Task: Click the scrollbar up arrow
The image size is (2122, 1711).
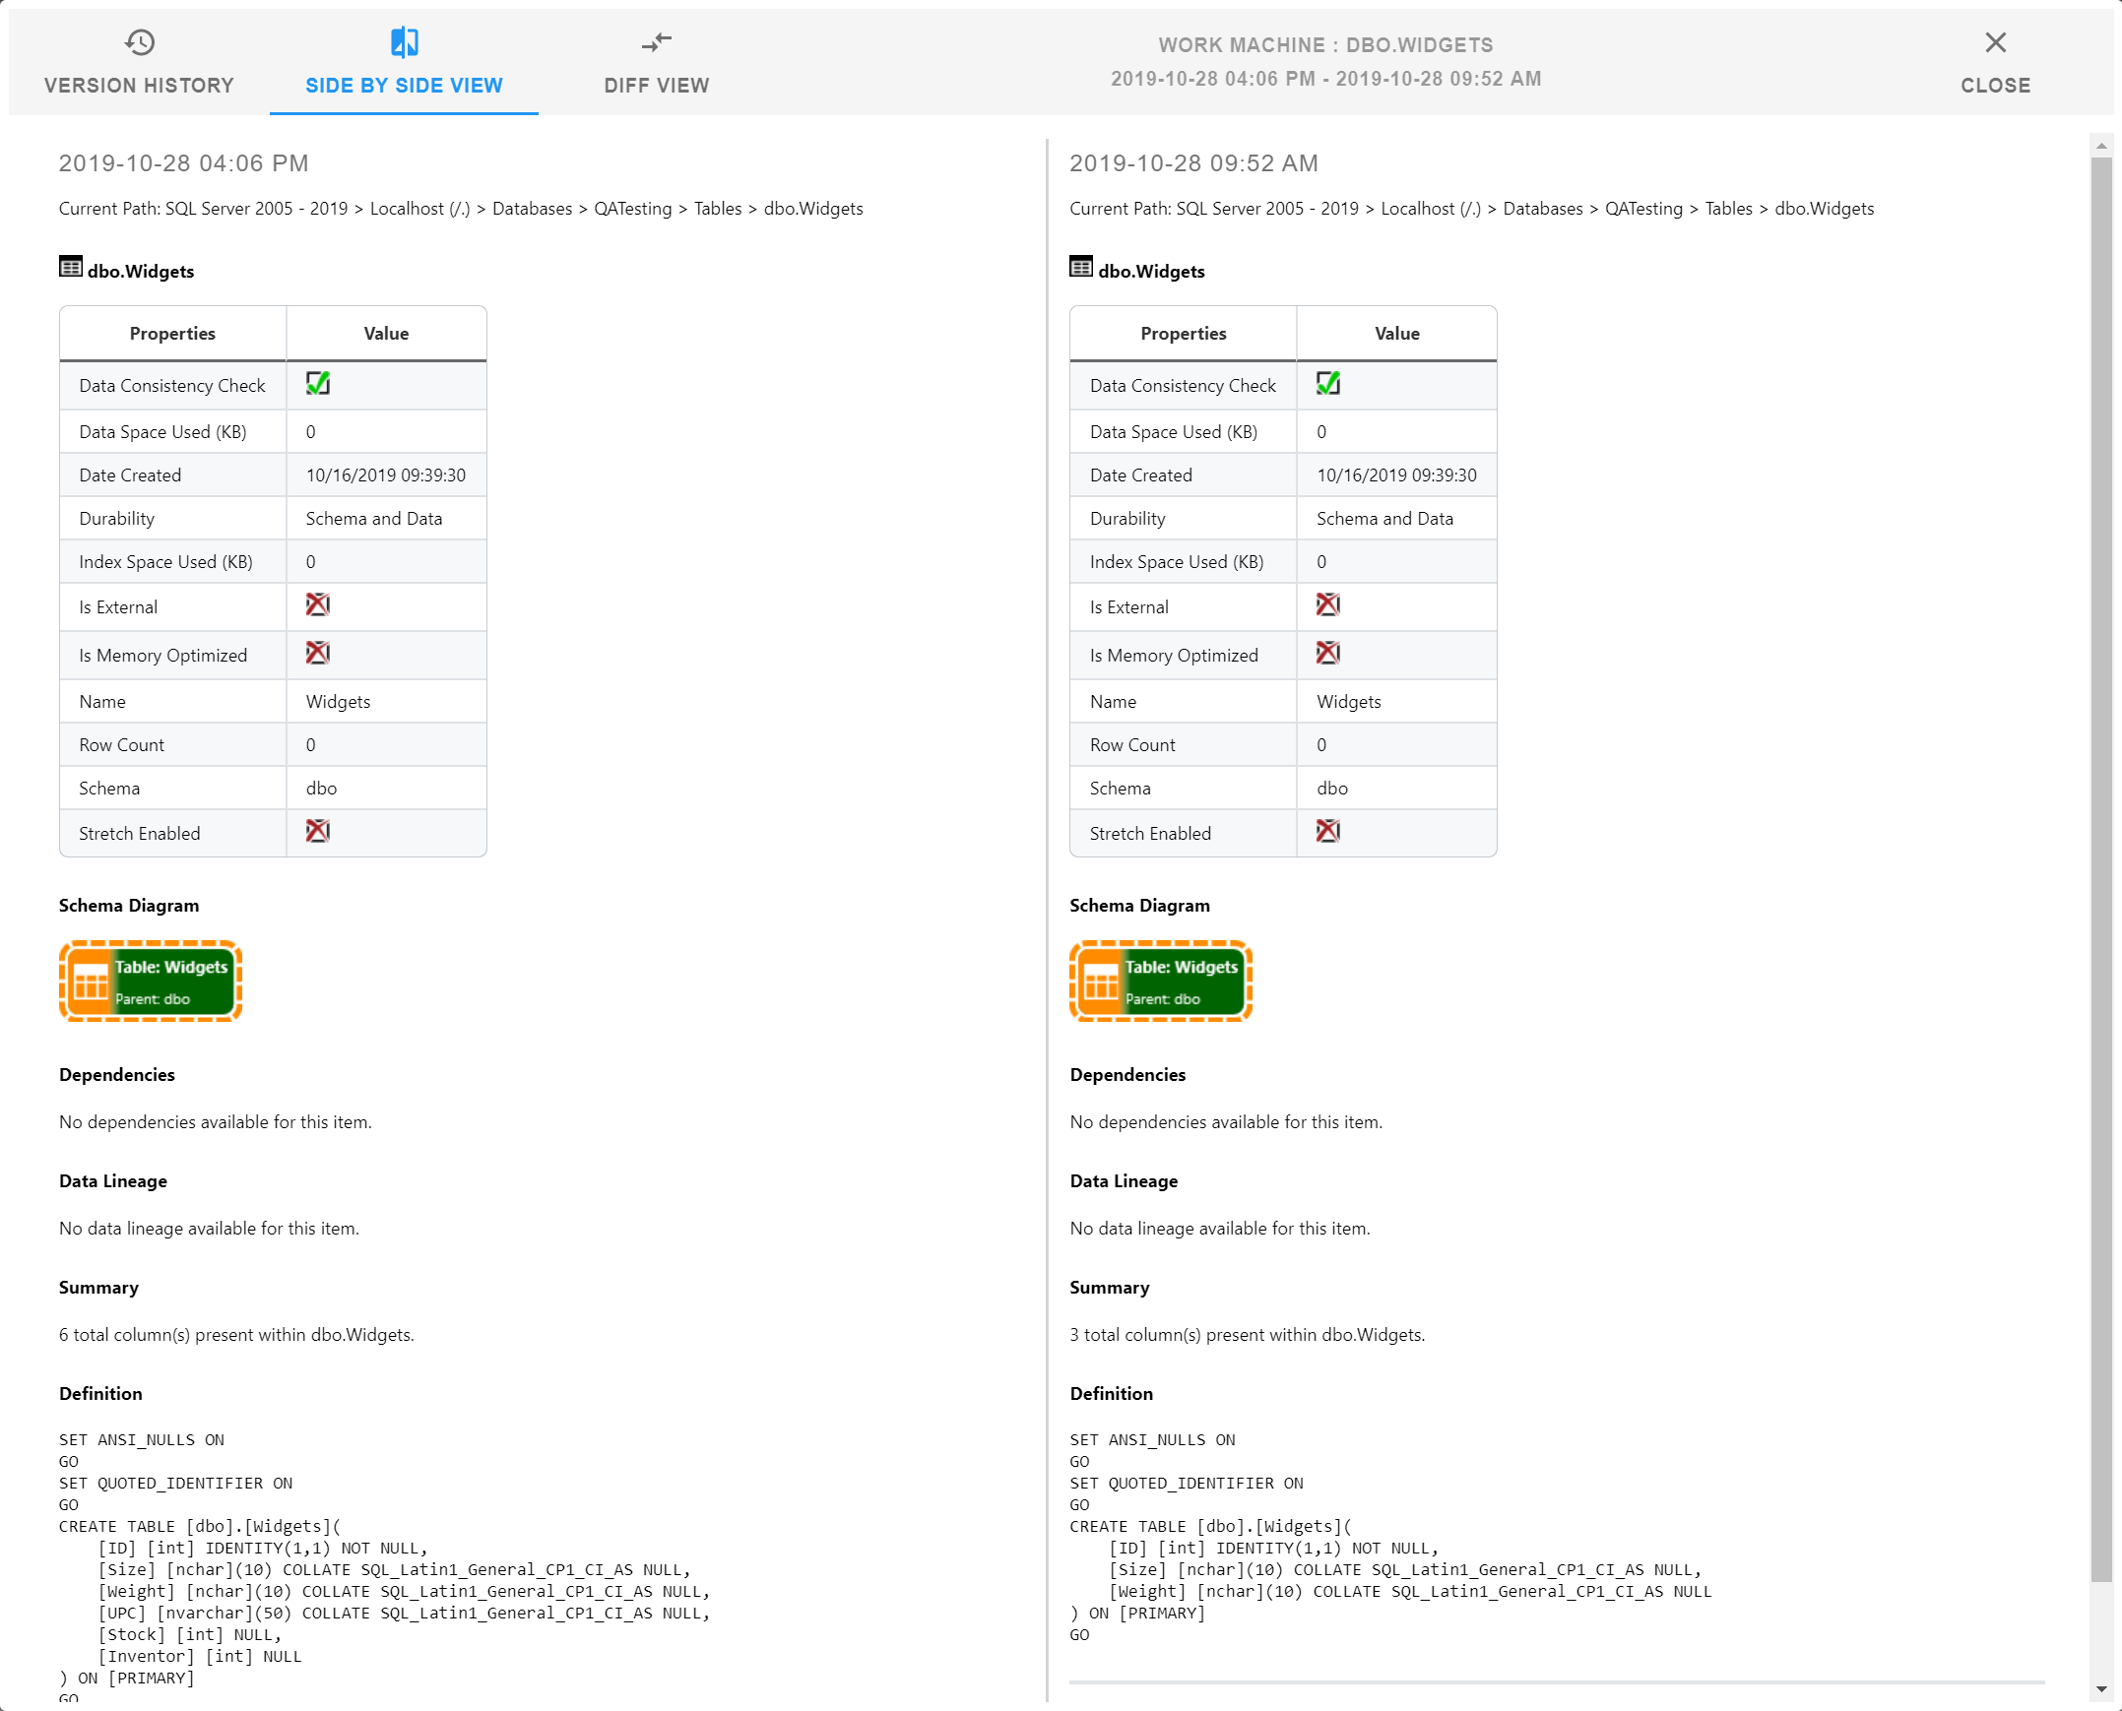Action: [x=2100, y=146]
